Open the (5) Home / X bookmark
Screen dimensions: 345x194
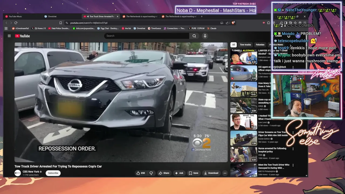pos(39,28)
